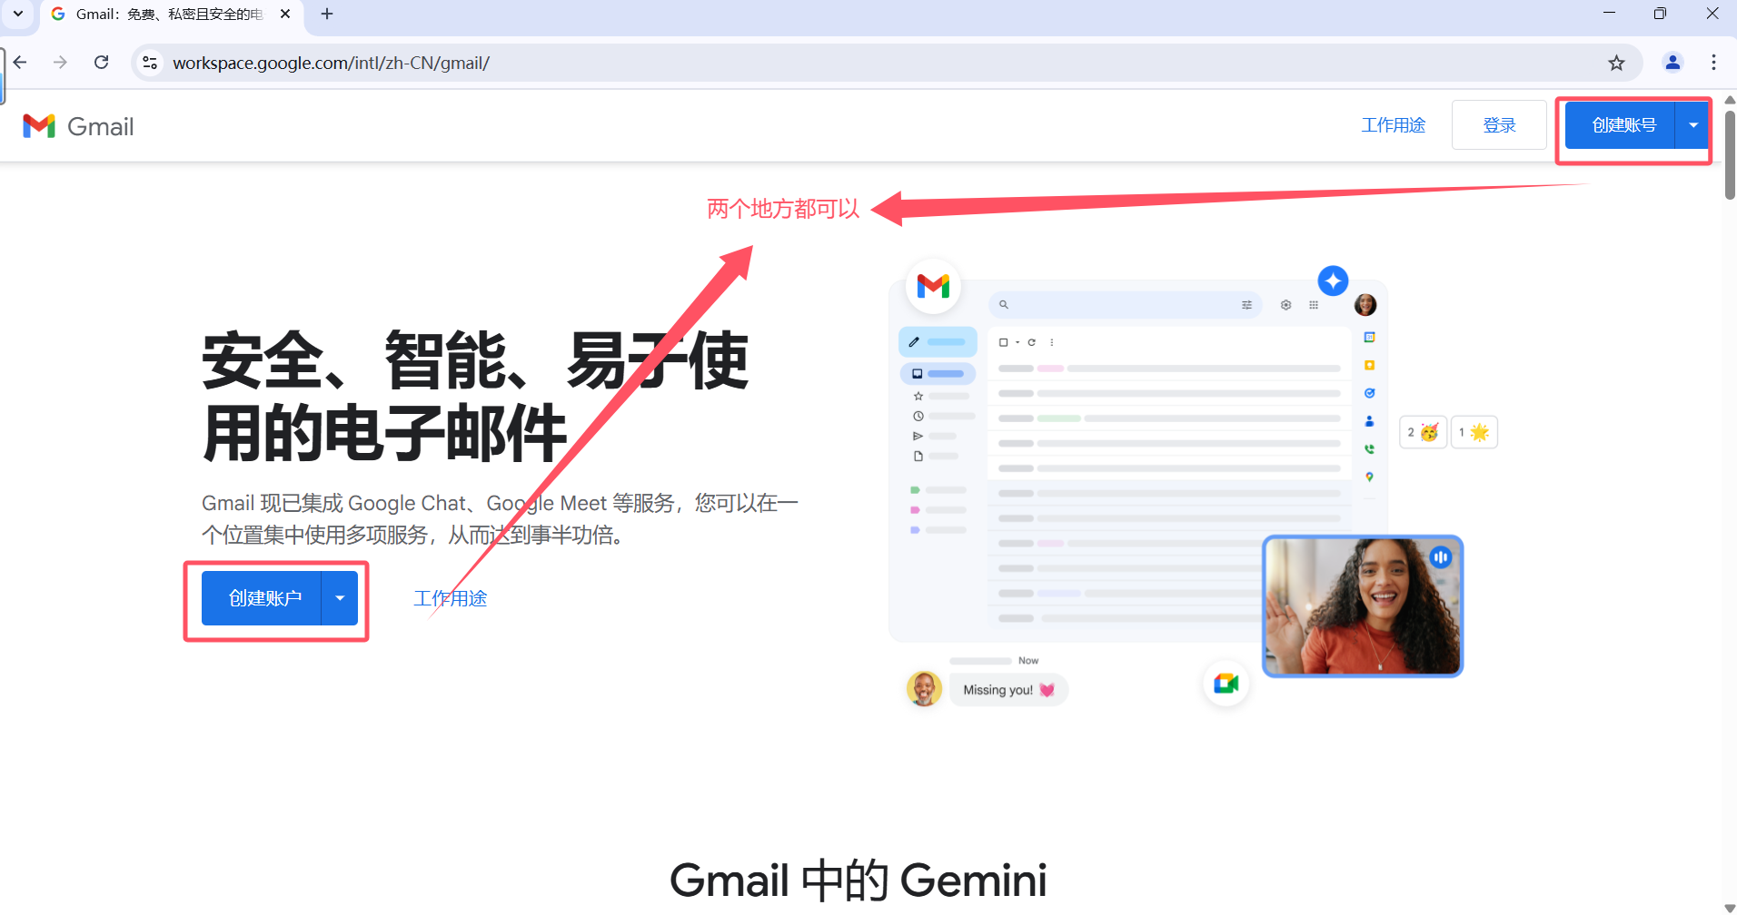Click the refresh icon in mock inbox toolbar
Image resolution: width=1737 pixels, height=915 pixels.
[1032, 342]
